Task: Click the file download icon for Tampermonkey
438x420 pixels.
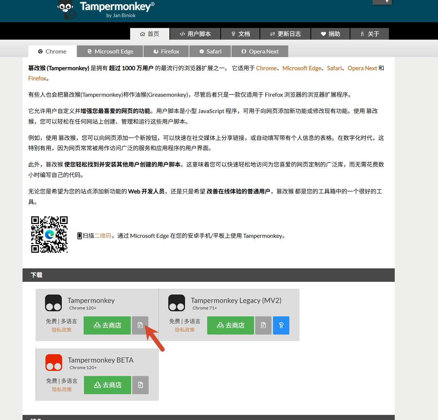Action: [140, 325]
